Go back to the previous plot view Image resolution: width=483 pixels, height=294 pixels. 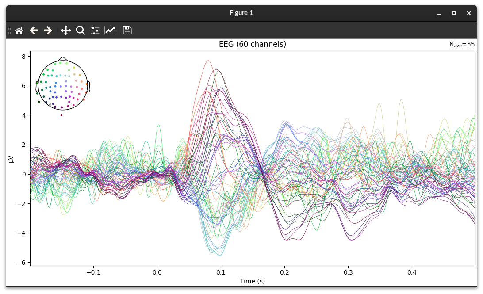[x=34, y=30]
